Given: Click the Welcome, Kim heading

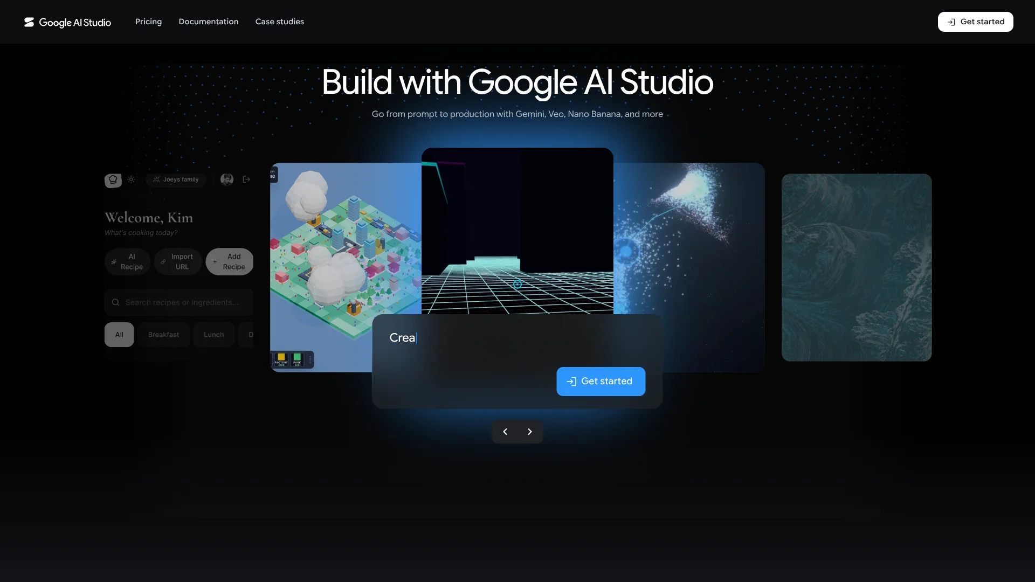Looking at the screenshot, I should [149, 218].
